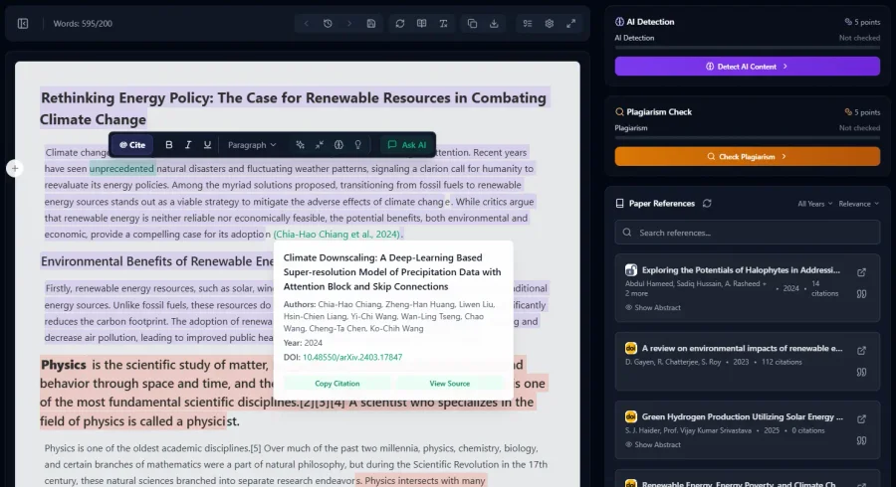Open version history clock icon
The image size is (896, 487).
click(328, 23)
